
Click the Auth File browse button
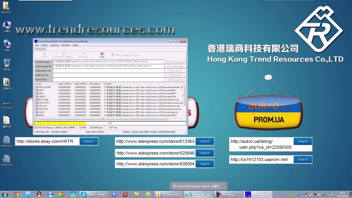coord(175,71)
